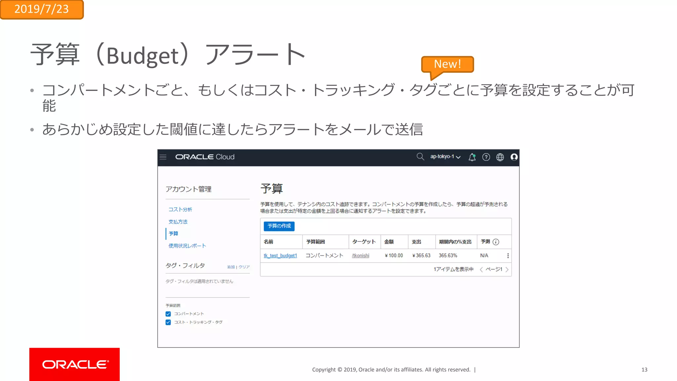The height and width of the screenshot is (381, 677).
Task: Open the user profile icon
Action: pos(514,157)
